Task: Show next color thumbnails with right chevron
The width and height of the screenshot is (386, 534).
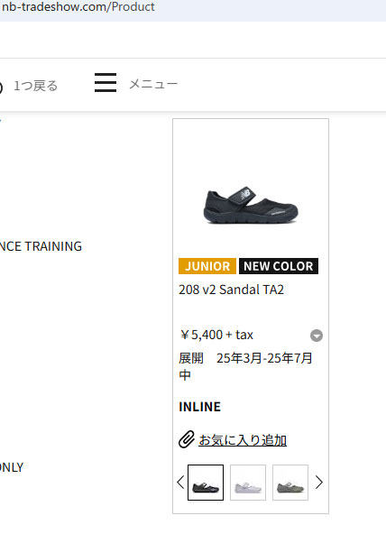Action: point(319,483)
